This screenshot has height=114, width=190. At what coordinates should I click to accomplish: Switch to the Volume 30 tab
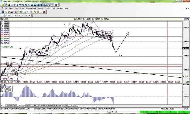(43, 106)
